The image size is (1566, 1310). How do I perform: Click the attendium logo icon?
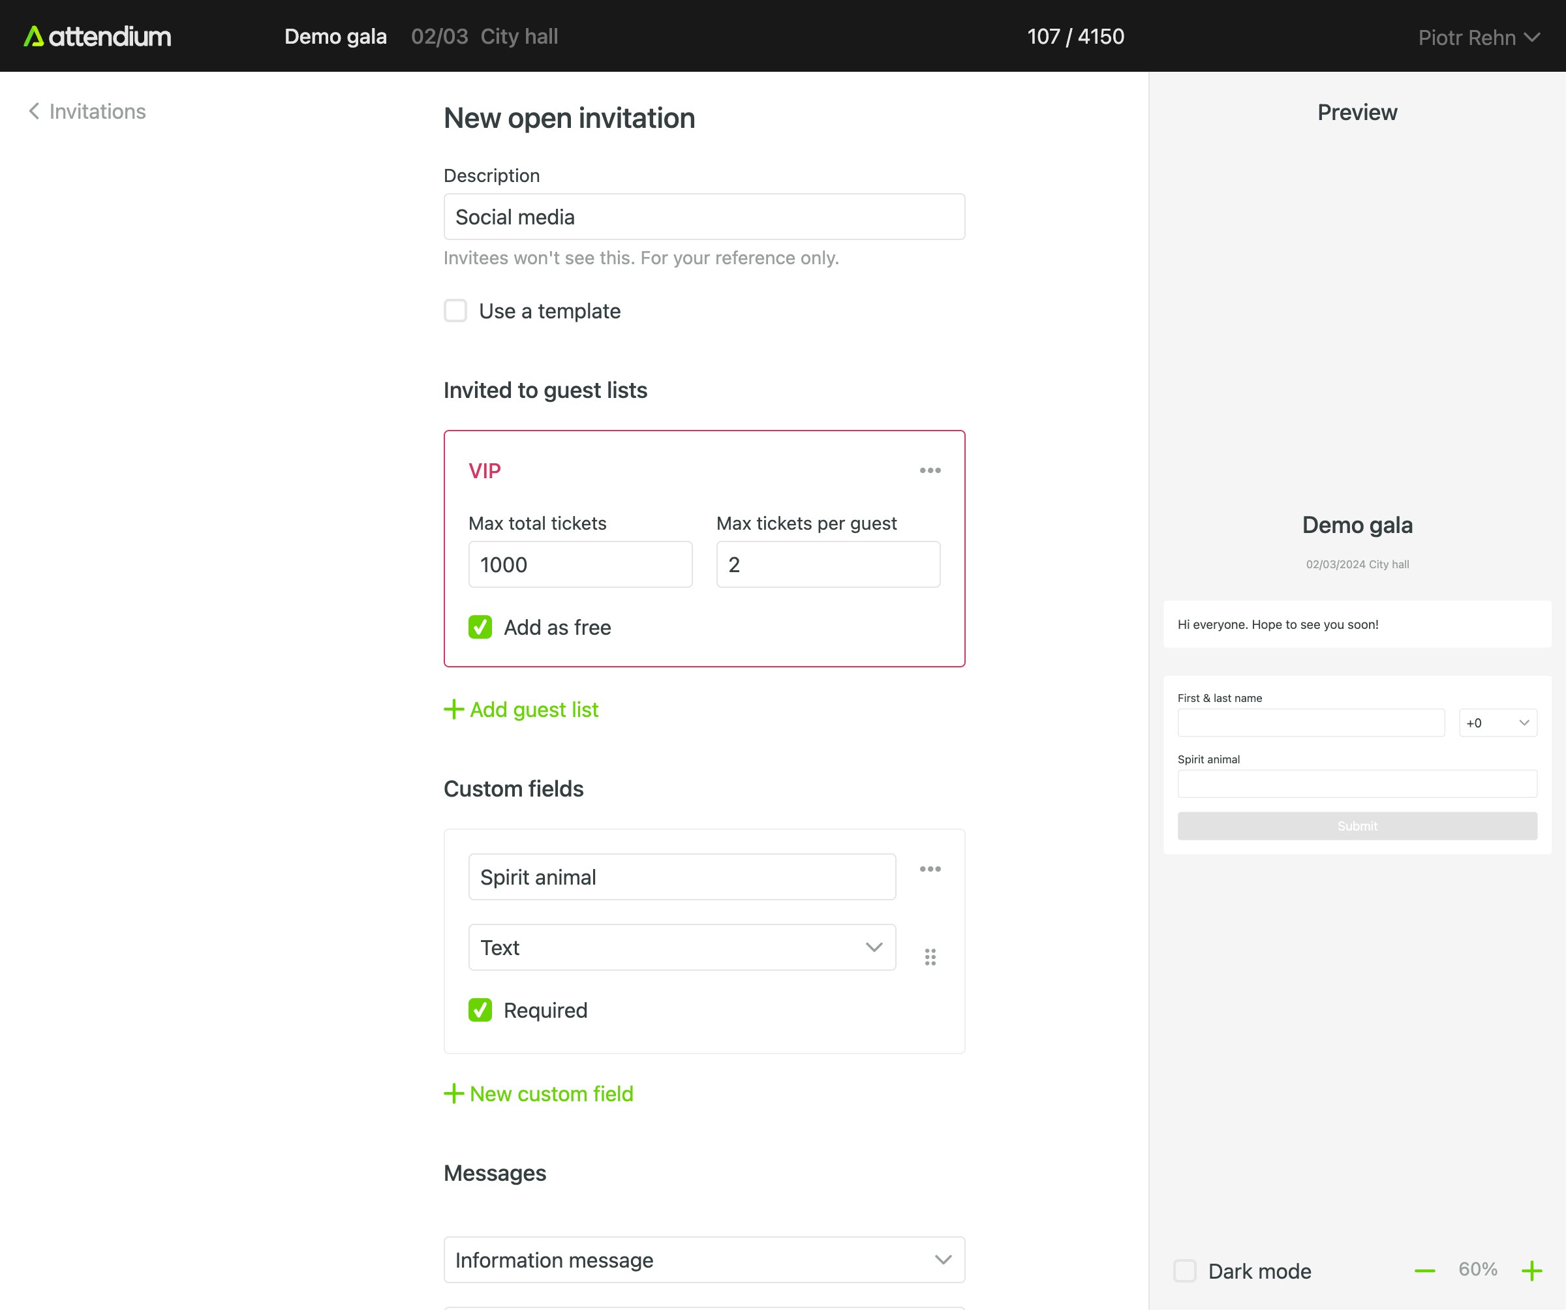33,37
